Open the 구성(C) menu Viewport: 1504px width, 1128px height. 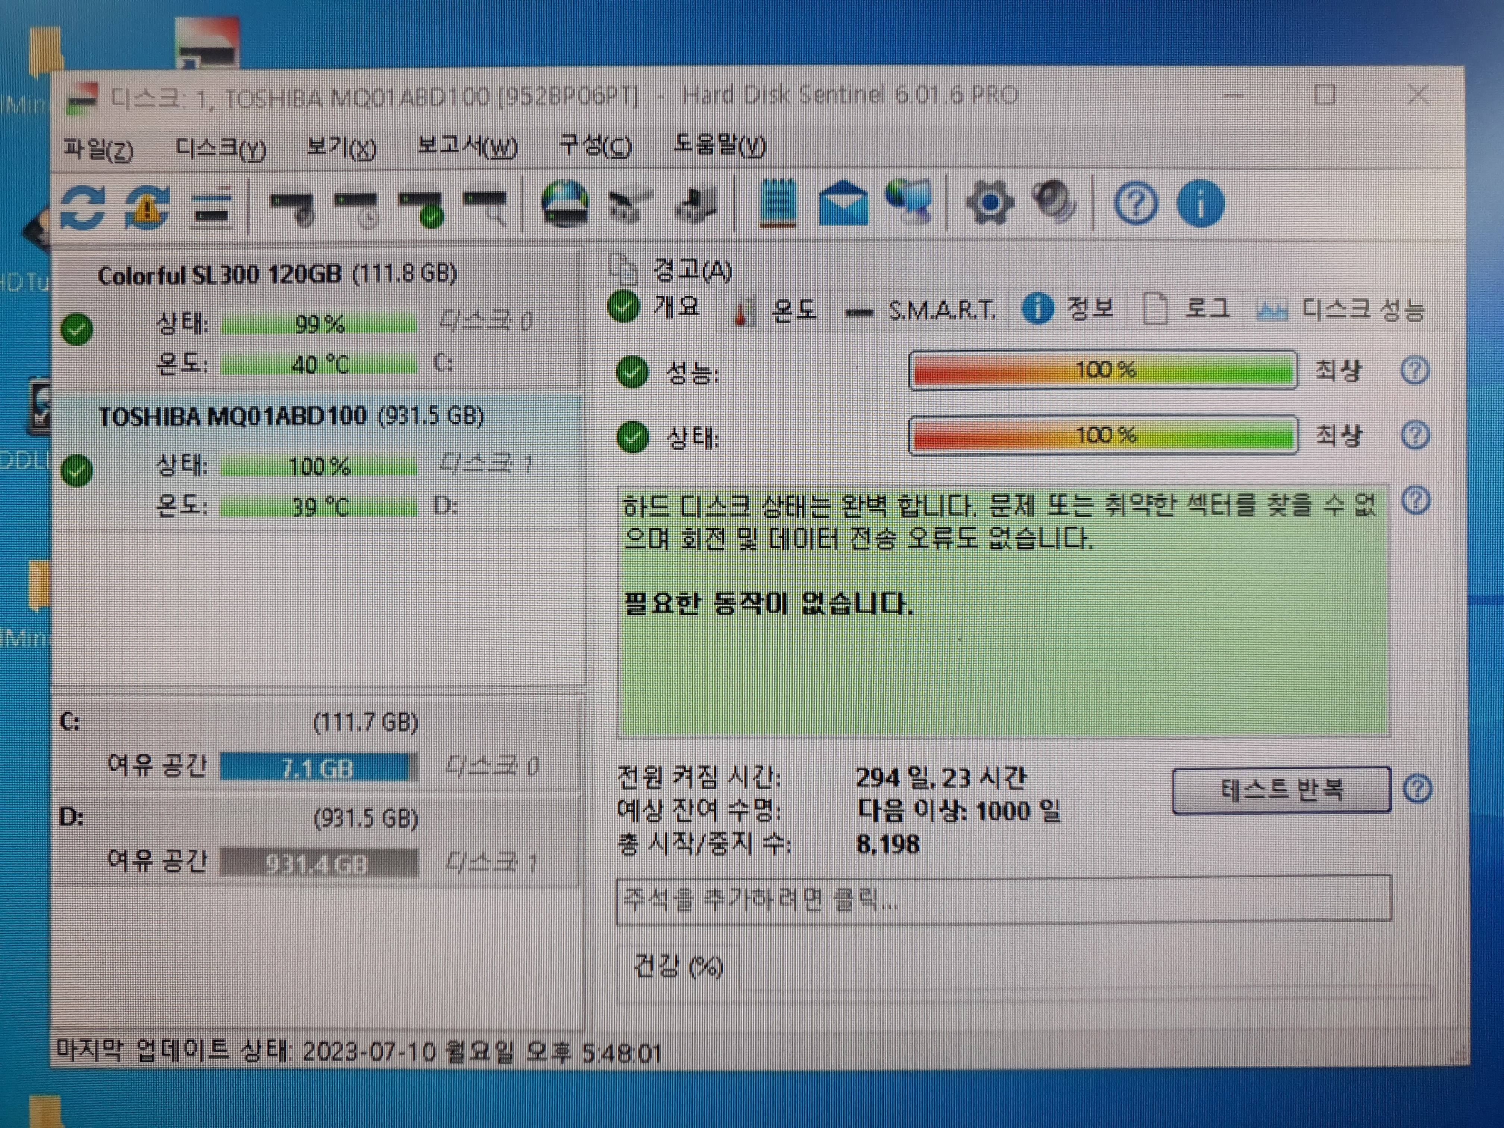pos(596,145)
